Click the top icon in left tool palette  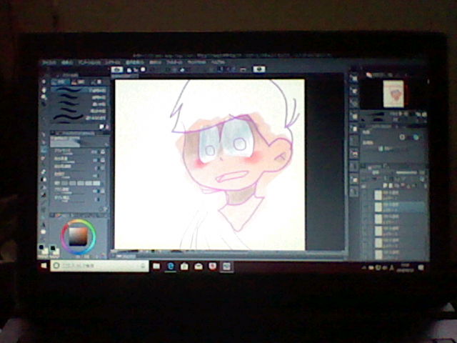tap(44, 82)
